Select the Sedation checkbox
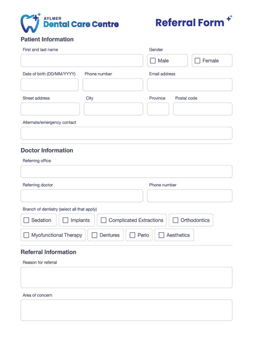The height and width of the screenshot is (337, 253). tap(26, 220)
